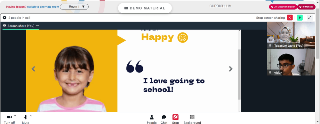The height and width of the screenshot is (124, 320).
Task: Click red X to stop screen sharing
Action: point(290,17)
